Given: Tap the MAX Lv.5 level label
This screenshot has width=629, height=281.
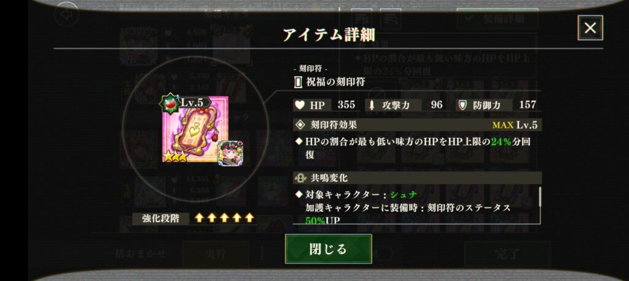Looking at the screenshot, I should pos(515,125).
